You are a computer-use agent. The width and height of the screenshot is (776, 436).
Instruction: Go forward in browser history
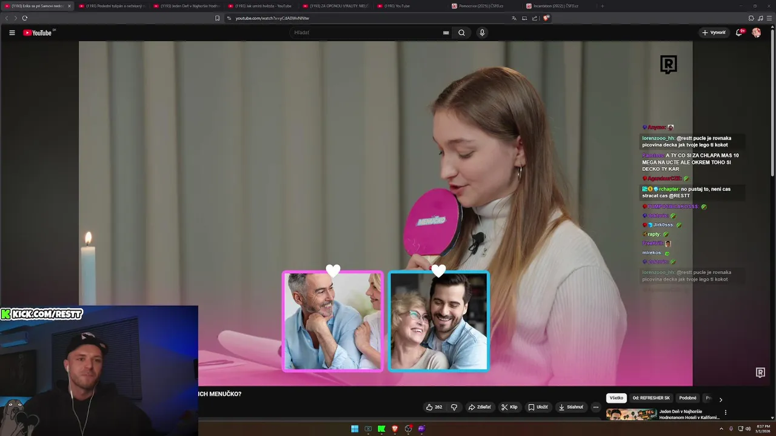(16, 18)
